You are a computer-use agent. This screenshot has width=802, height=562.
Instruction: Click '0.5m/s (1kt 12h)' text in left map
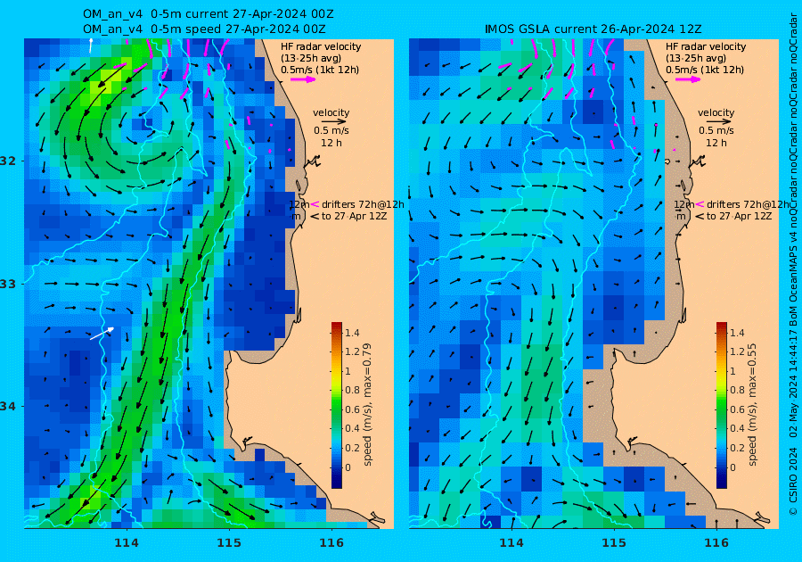(320, 70)
